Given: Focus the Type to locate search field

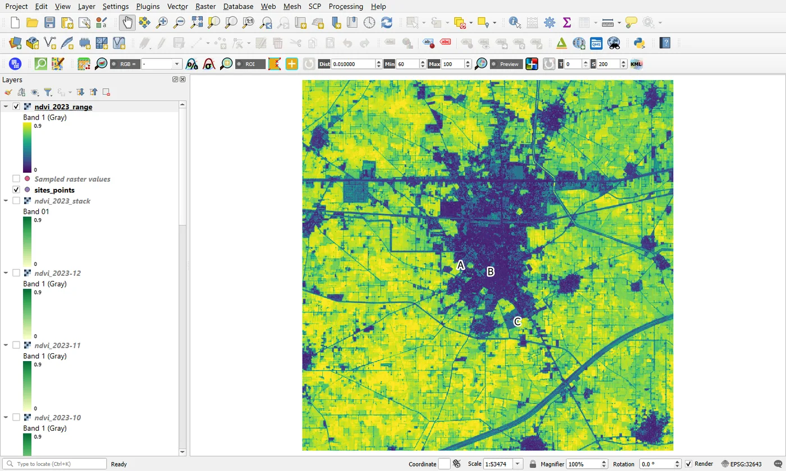Looking at the screenshot, I should point(54,464).
